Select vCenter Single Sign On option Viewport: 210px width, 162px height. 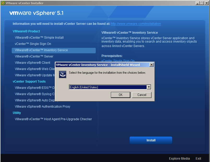(x=33, y=44)
